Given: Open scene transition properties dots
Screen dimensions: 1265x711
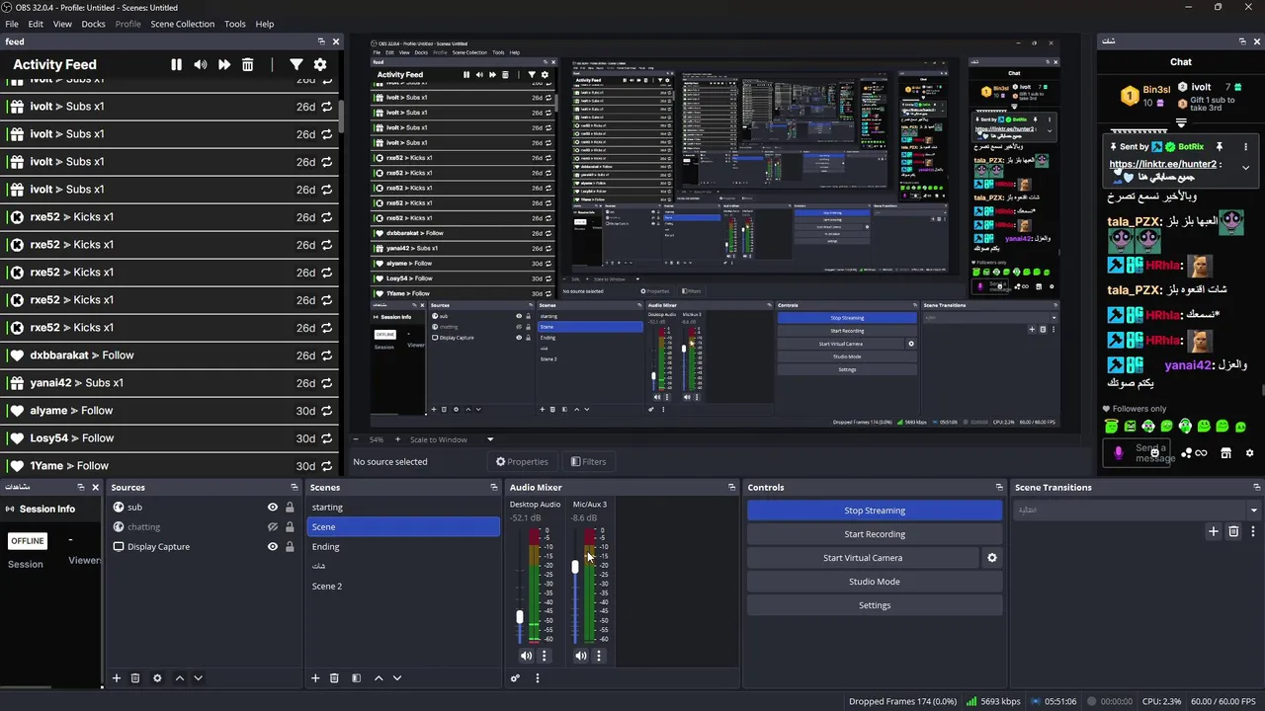Looking at the screenshot, I should tap(1253, 531).
